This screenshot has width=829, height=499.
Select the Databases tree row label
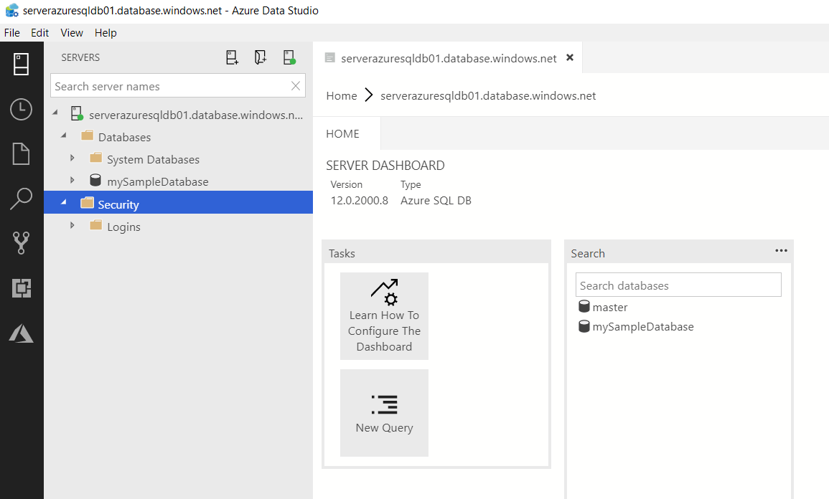[x=124, y=137]
